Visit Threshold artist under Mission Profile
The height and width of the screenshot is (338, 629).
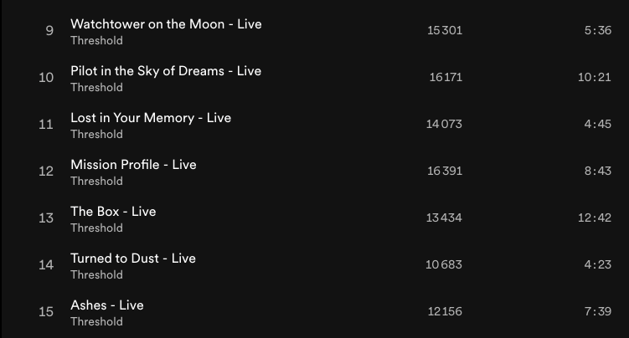coord(96,181)
